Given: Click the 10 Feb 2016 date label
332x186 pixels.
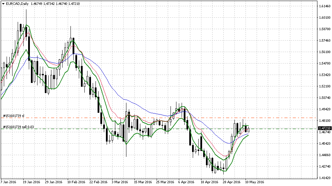Looking at the screenshot, I should (x=76, y=182).
